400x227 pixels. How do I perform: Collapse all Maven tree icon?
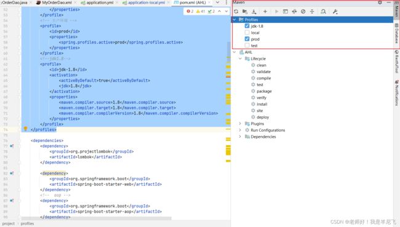tap(312, 12)
